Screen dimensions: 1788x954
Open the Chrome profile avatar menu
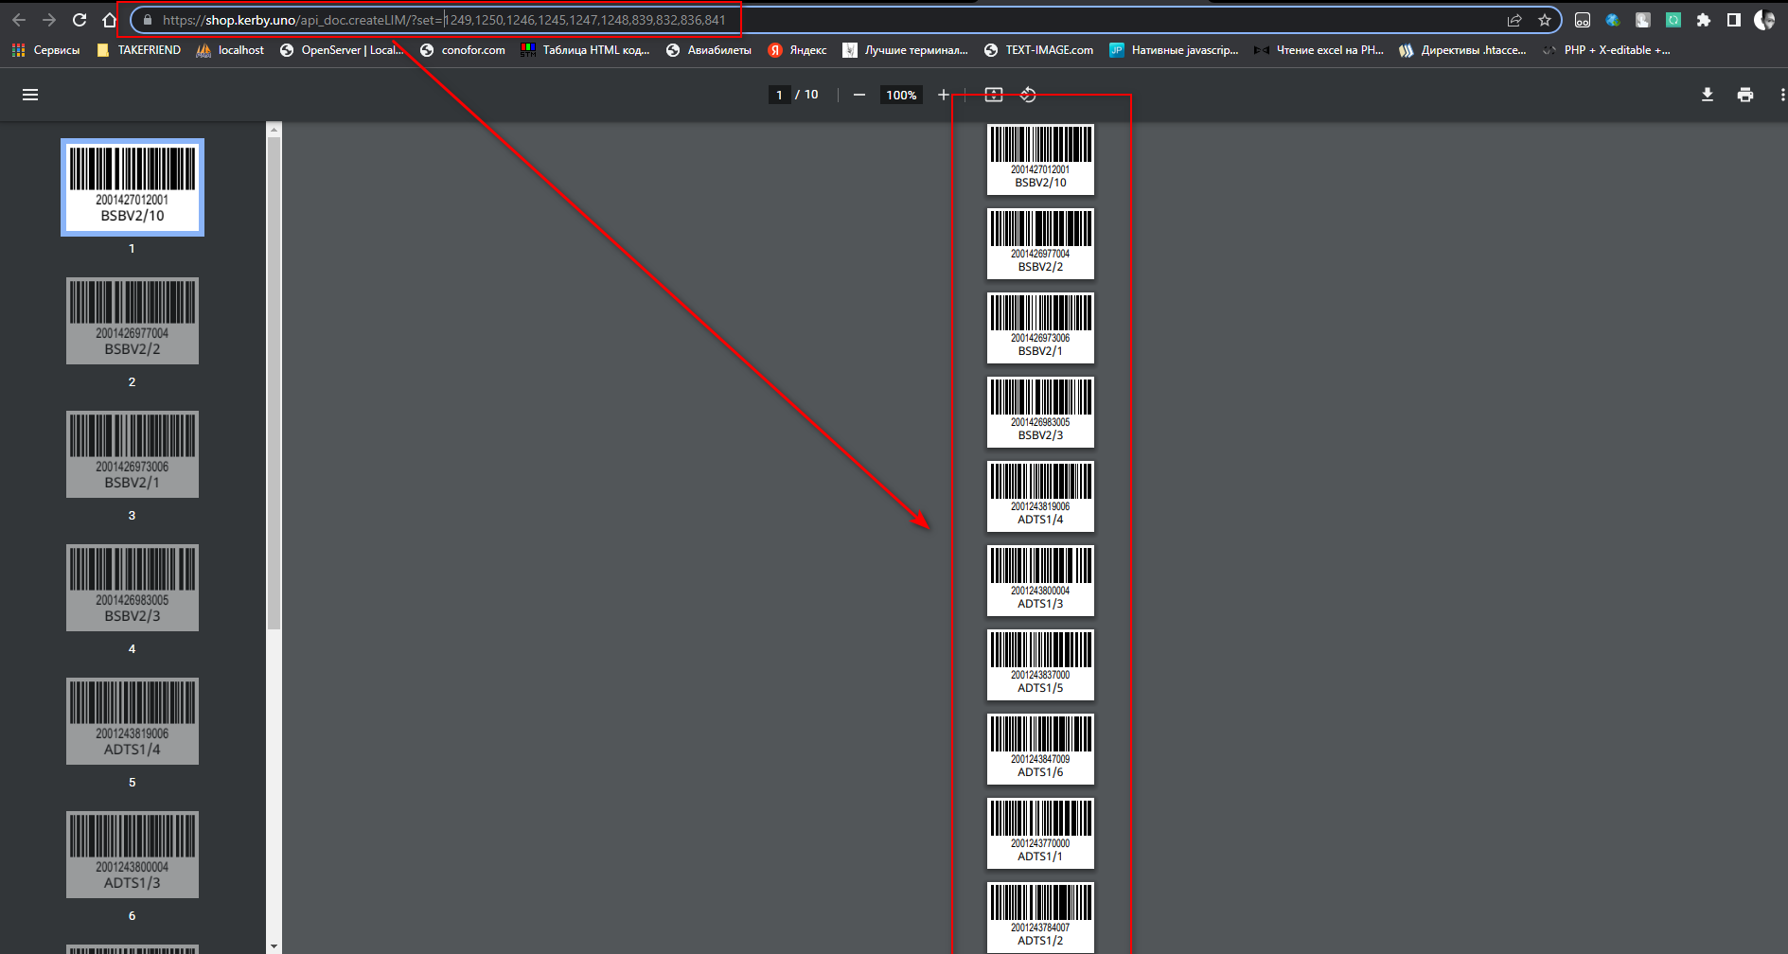point(1764,20)
